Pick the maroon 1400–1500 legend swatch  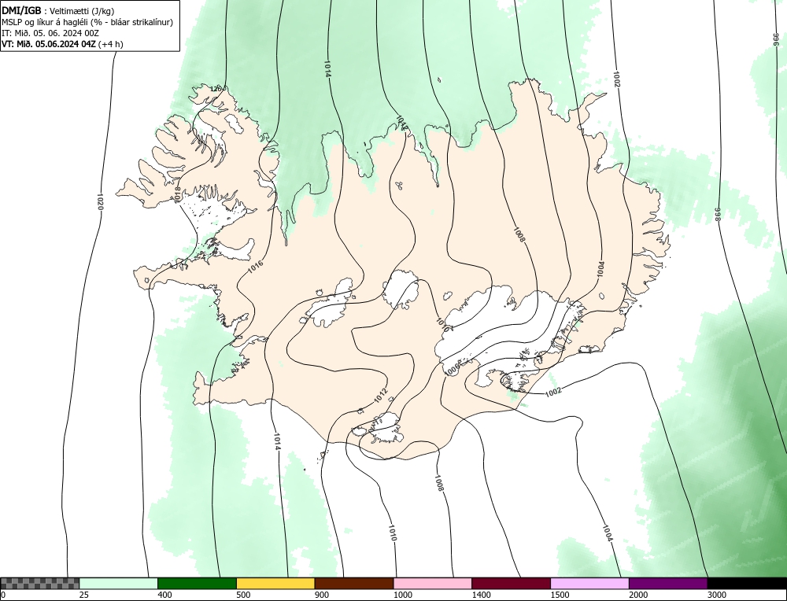tap(511, 583)
